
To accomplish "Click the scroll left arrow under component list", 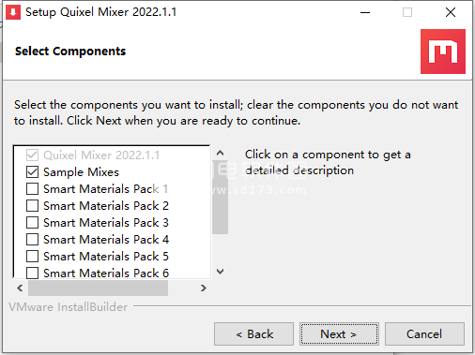I will click(x=21, y=288).
